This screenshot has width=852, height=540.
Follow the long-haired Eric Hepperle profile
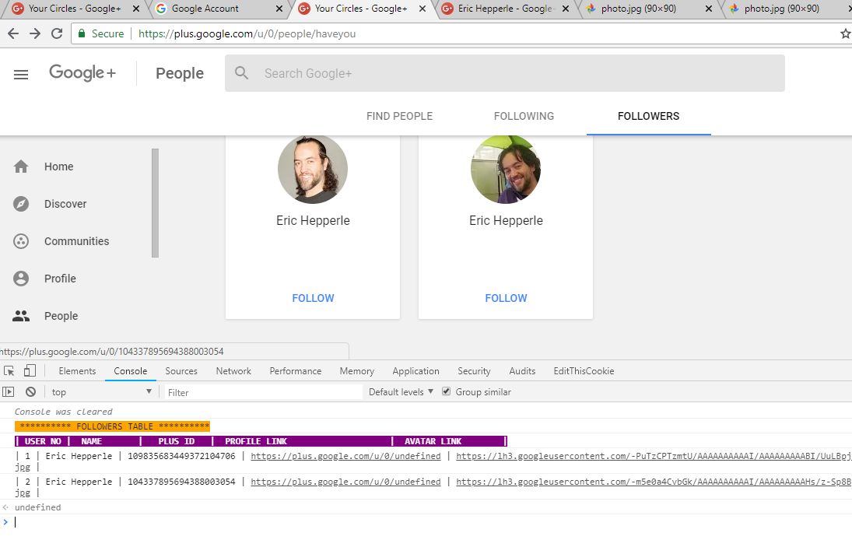pos(313,298)
